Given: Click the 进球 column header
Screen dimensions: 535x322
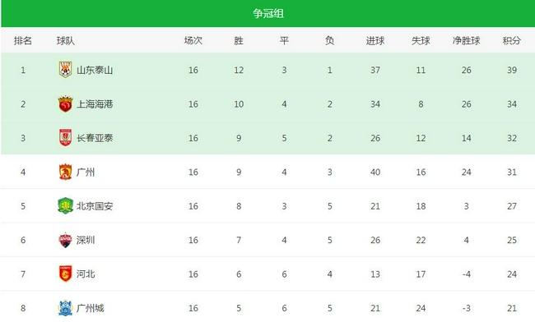Looking at the screenshot, I should pos(375,40).
